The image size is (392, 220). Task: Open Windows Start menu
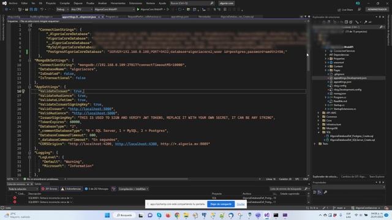[x=107, y=215]
